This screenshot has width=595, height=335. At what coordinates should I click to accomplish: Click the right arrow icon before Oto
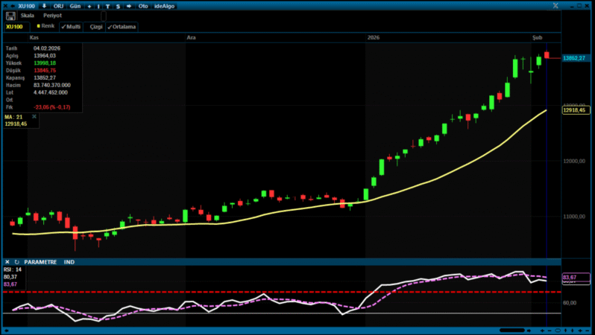tap(128, 6)
